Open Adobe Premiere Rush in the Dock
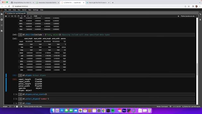The image size is (202, 114). 124,111
